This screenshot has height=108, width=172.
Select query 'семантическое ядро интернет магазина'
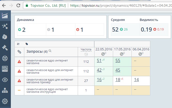point(47,62)
